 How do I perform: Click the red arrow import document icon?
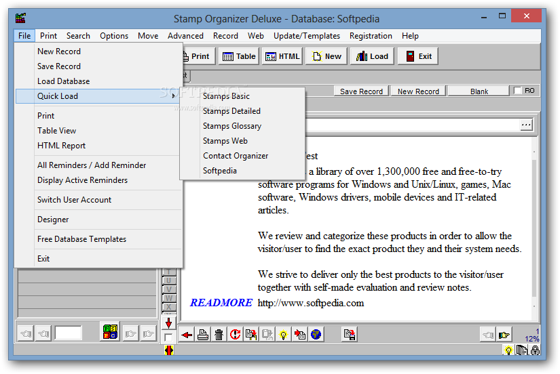(299, 335)
